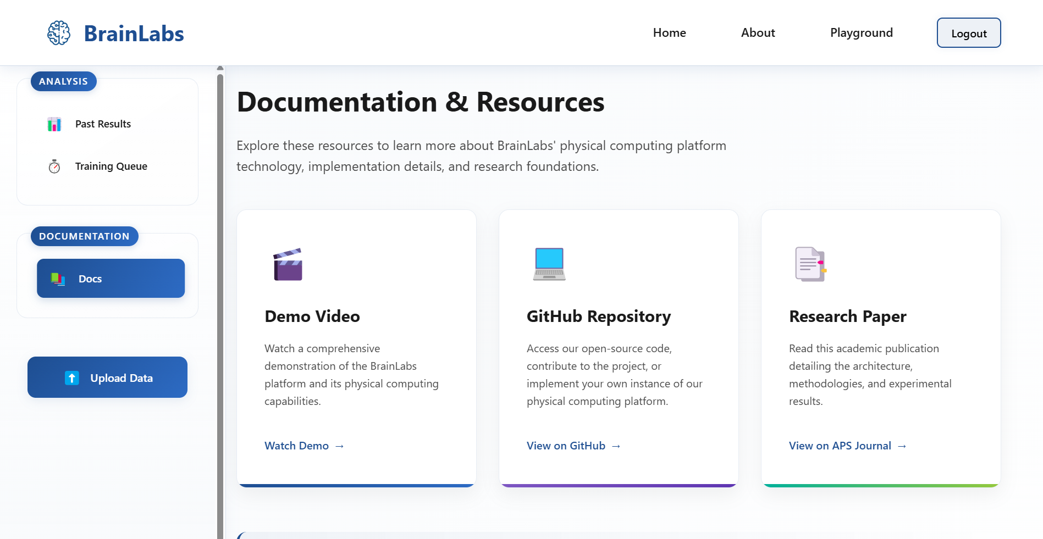Click the Past Results bar chart icon
Viewport: 1043px width, 539px height.
tap(54, 124)
